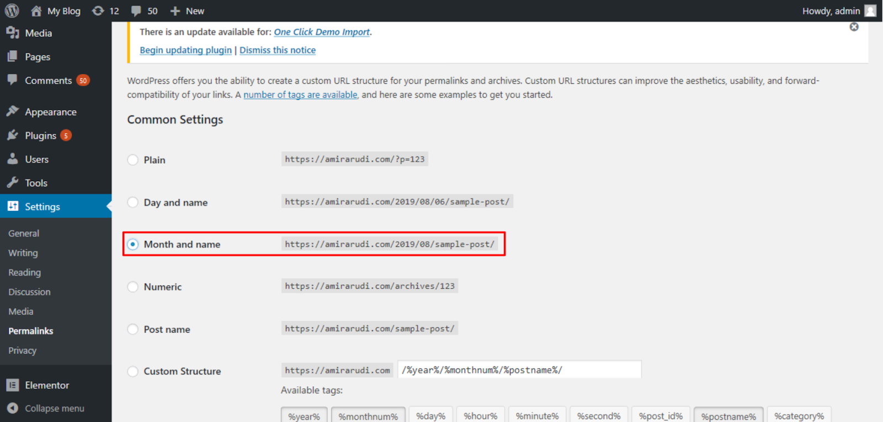Screen dimensions: 883x422
Task: Select the Numeric permalink radio button
Action: (133, 287)
